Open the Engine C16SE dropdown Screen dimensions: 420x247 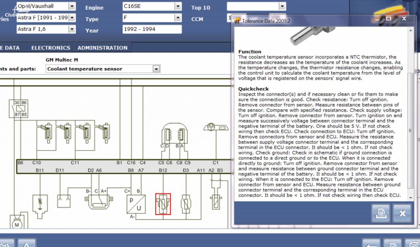point(178,6)
